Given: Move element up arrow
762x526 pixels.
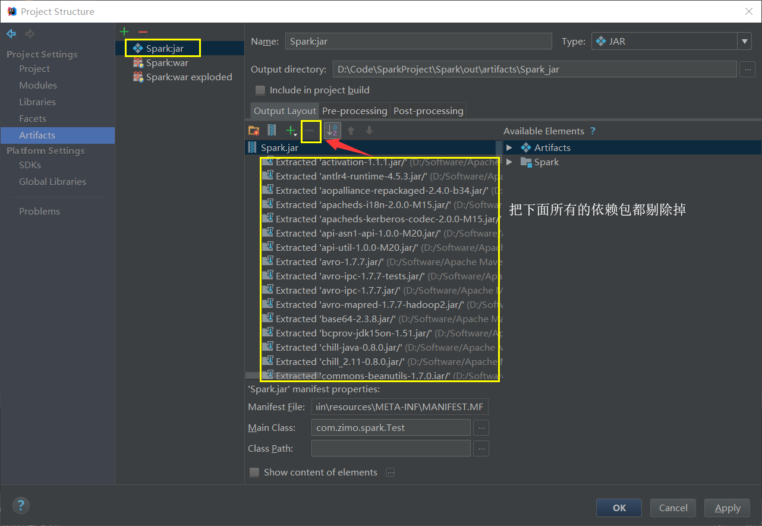Looking at the screenshot, I should (x=351, y=130).
